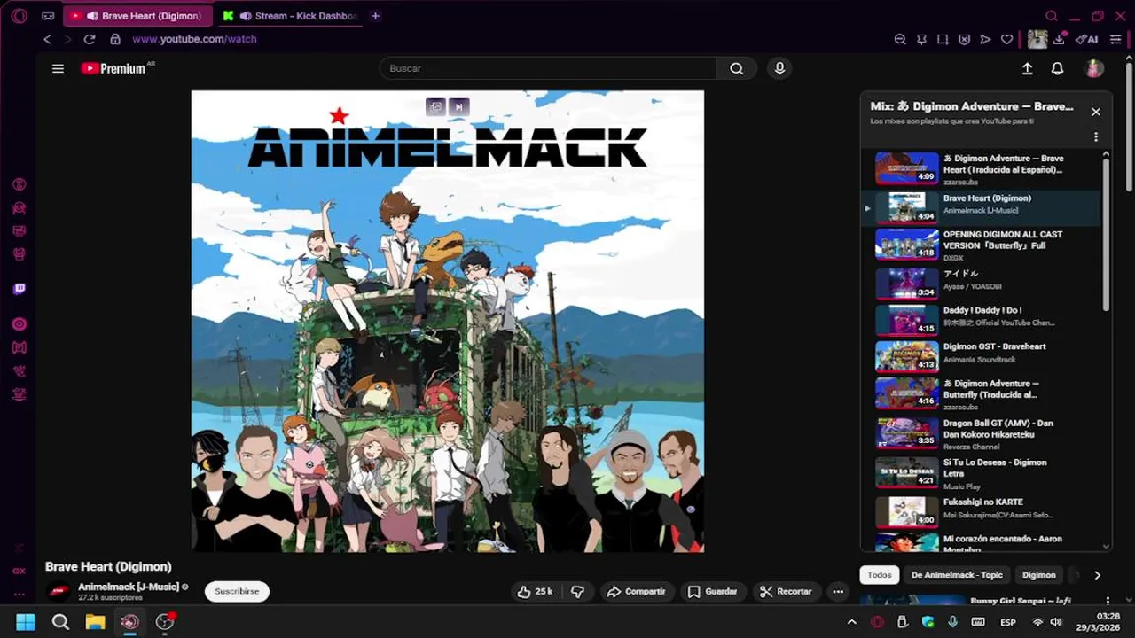Click the pin icon in browser toolbar
This screenshot has width=1135, height=638.
921,39
